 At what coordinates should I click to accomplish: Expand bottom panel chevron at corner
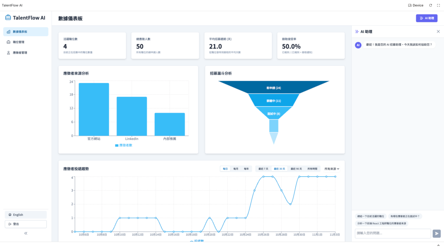(438, 246)
